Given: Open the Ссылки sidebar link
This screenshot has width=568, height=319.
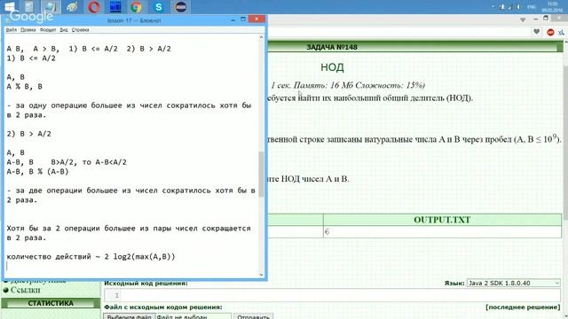Looking at the screenshot, I should point(26,290).
